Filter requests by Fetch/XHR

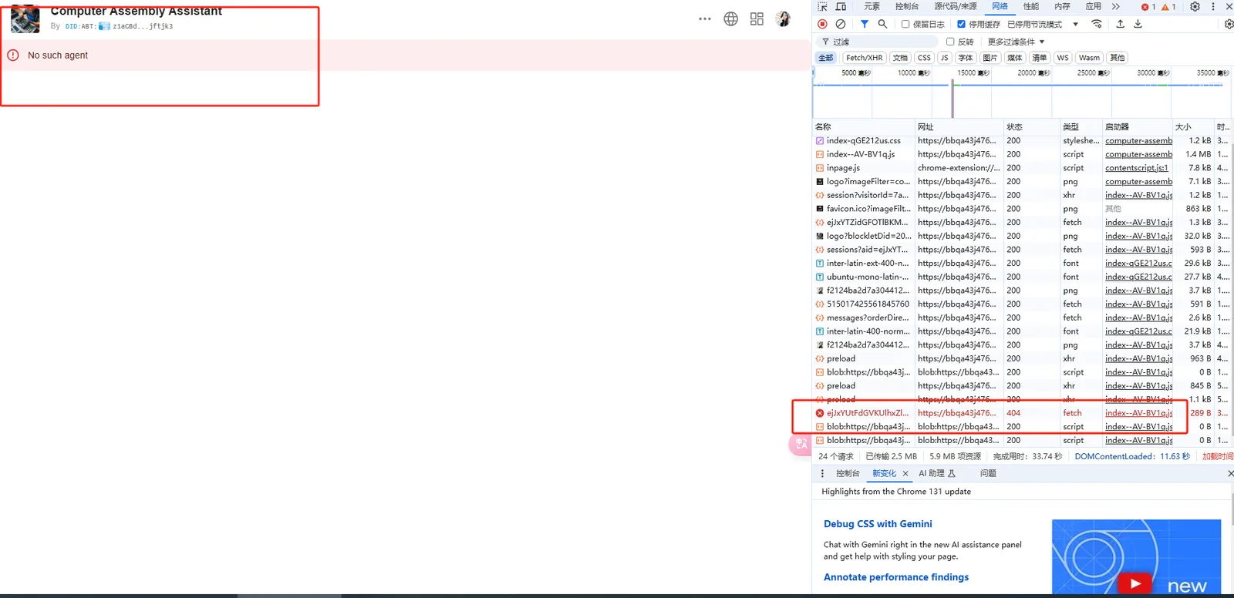(864, 58)
